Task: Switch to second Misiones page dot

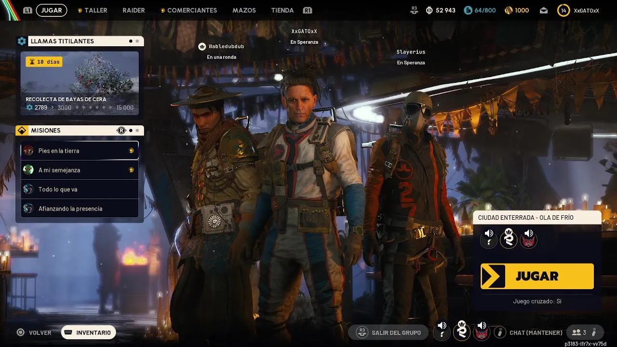Action: click(137, 130)
